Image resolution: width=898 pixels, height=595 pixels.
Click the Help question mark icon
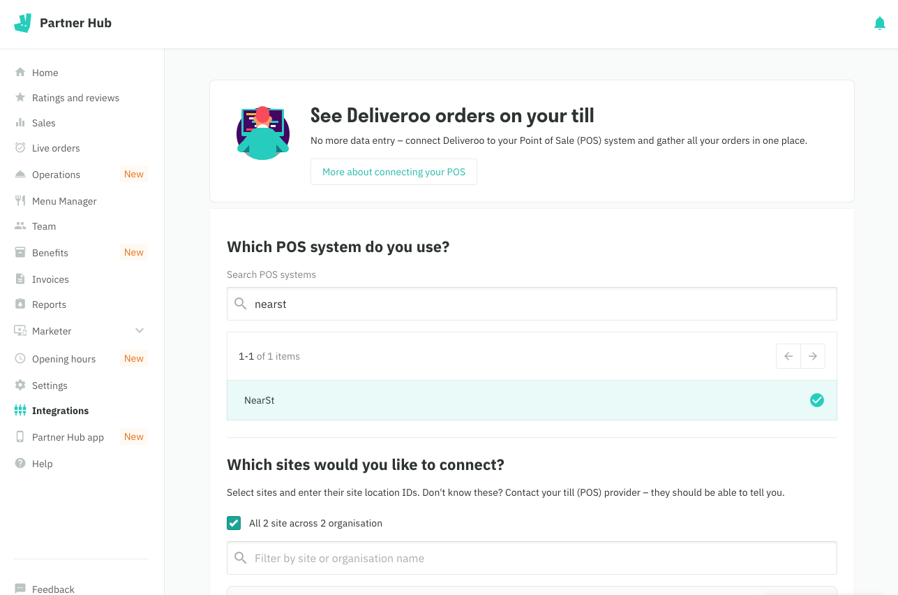[20, 464]
